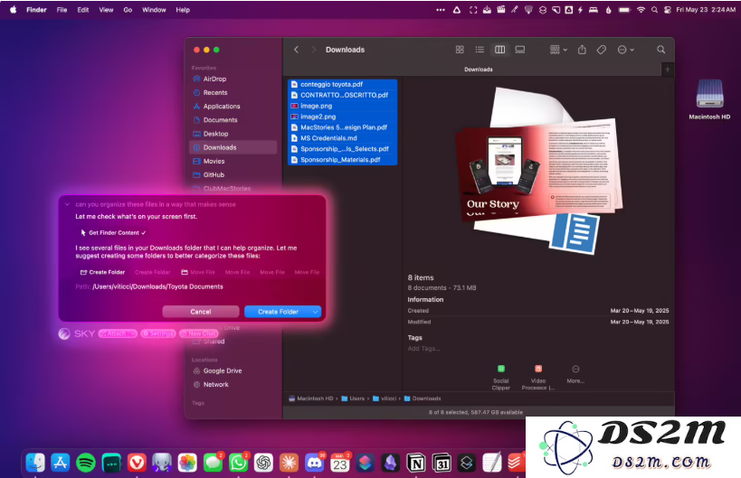Click the Edit Tags icon in toolbar
The width and height of the screenshot is (741, 478).
click(601, 50)
